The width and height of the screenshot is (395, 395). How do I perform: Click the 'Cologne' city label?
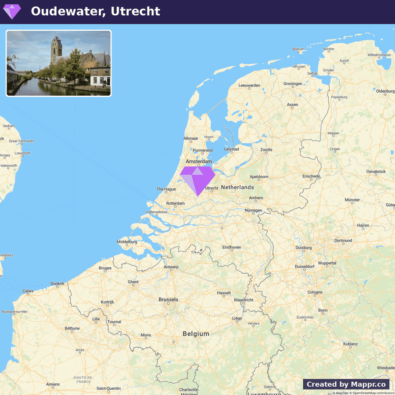tap(315, 292)
